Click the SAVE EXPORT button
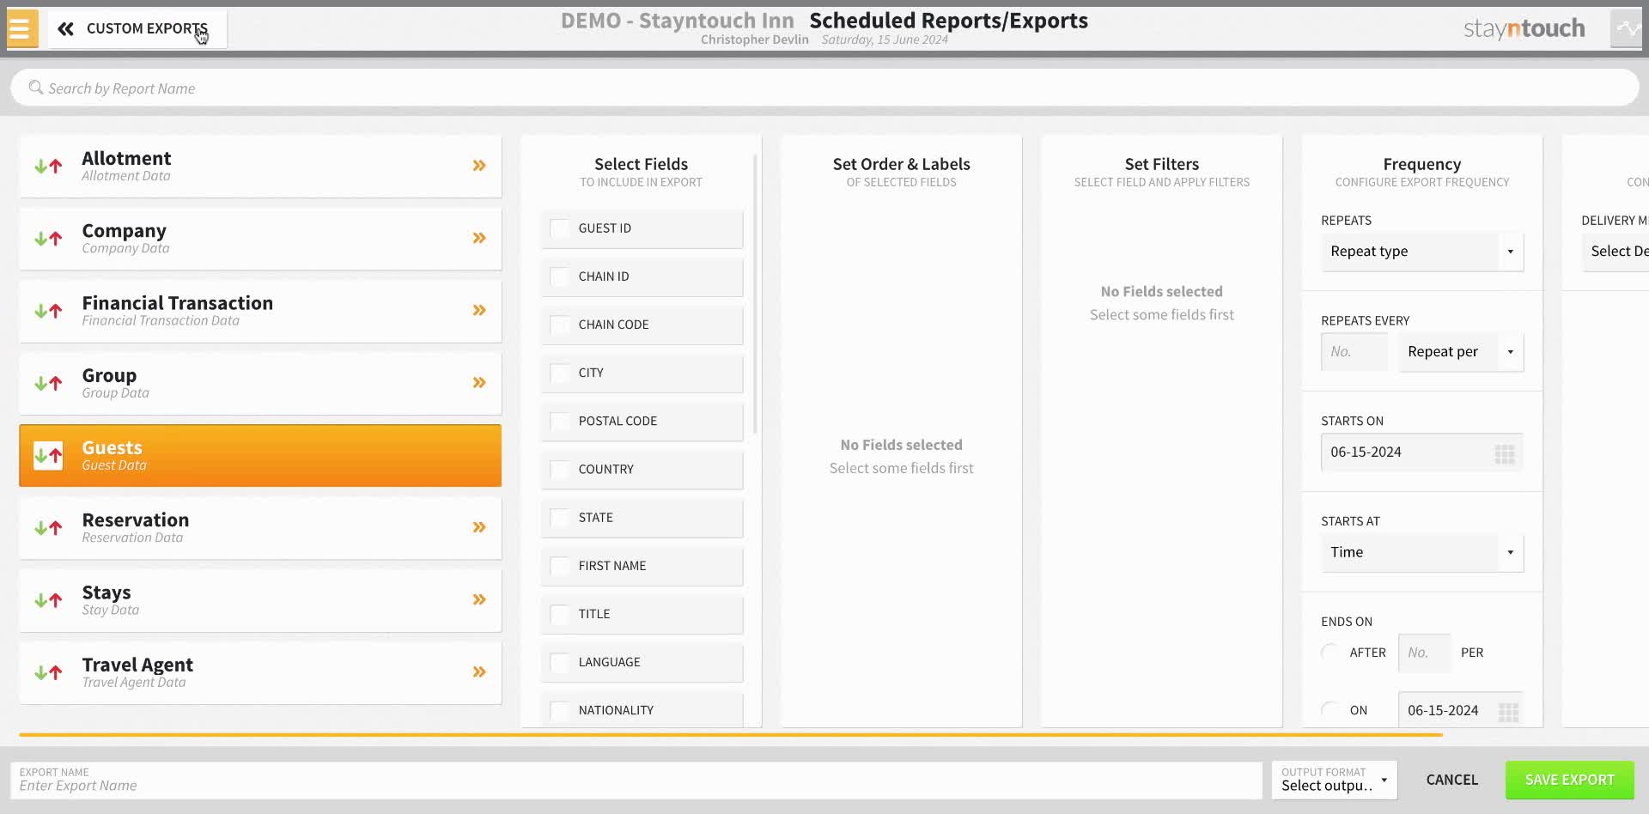1649x814 pixels. point(1569,780)
